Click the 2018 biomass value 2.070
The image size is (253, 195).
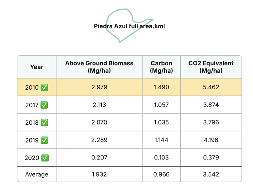(x=99, y=122)
